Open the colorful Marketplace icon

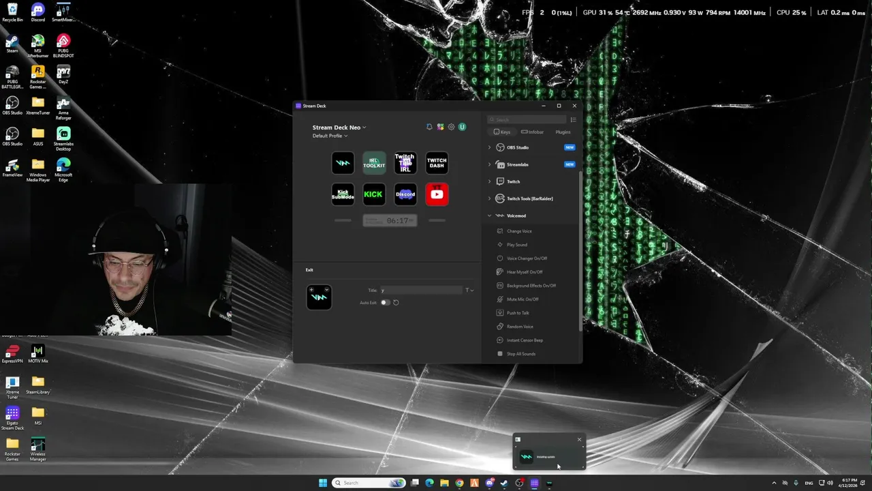pos(440,127)
